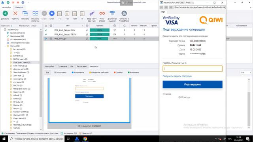Click the Все filter button
This screenshot has width=253, height=142.
(47, 73)
